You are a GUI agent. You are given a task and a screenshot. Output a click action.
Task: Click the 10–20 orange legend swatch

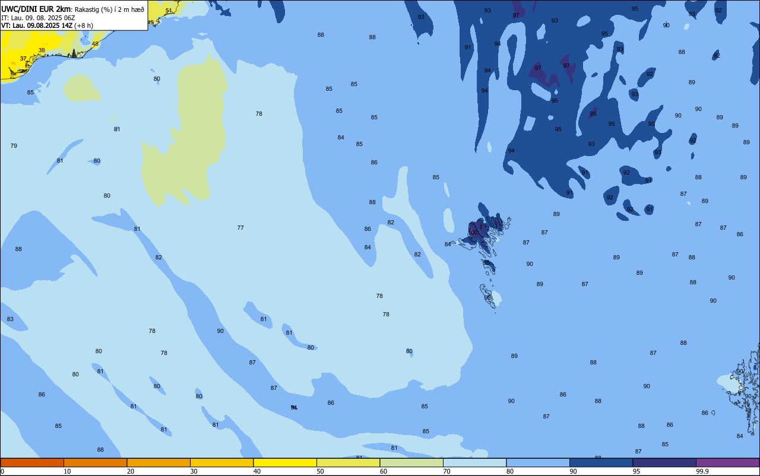95,462
